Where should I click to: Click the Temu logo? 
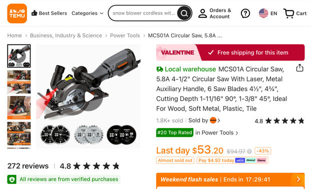coord(17,13)
